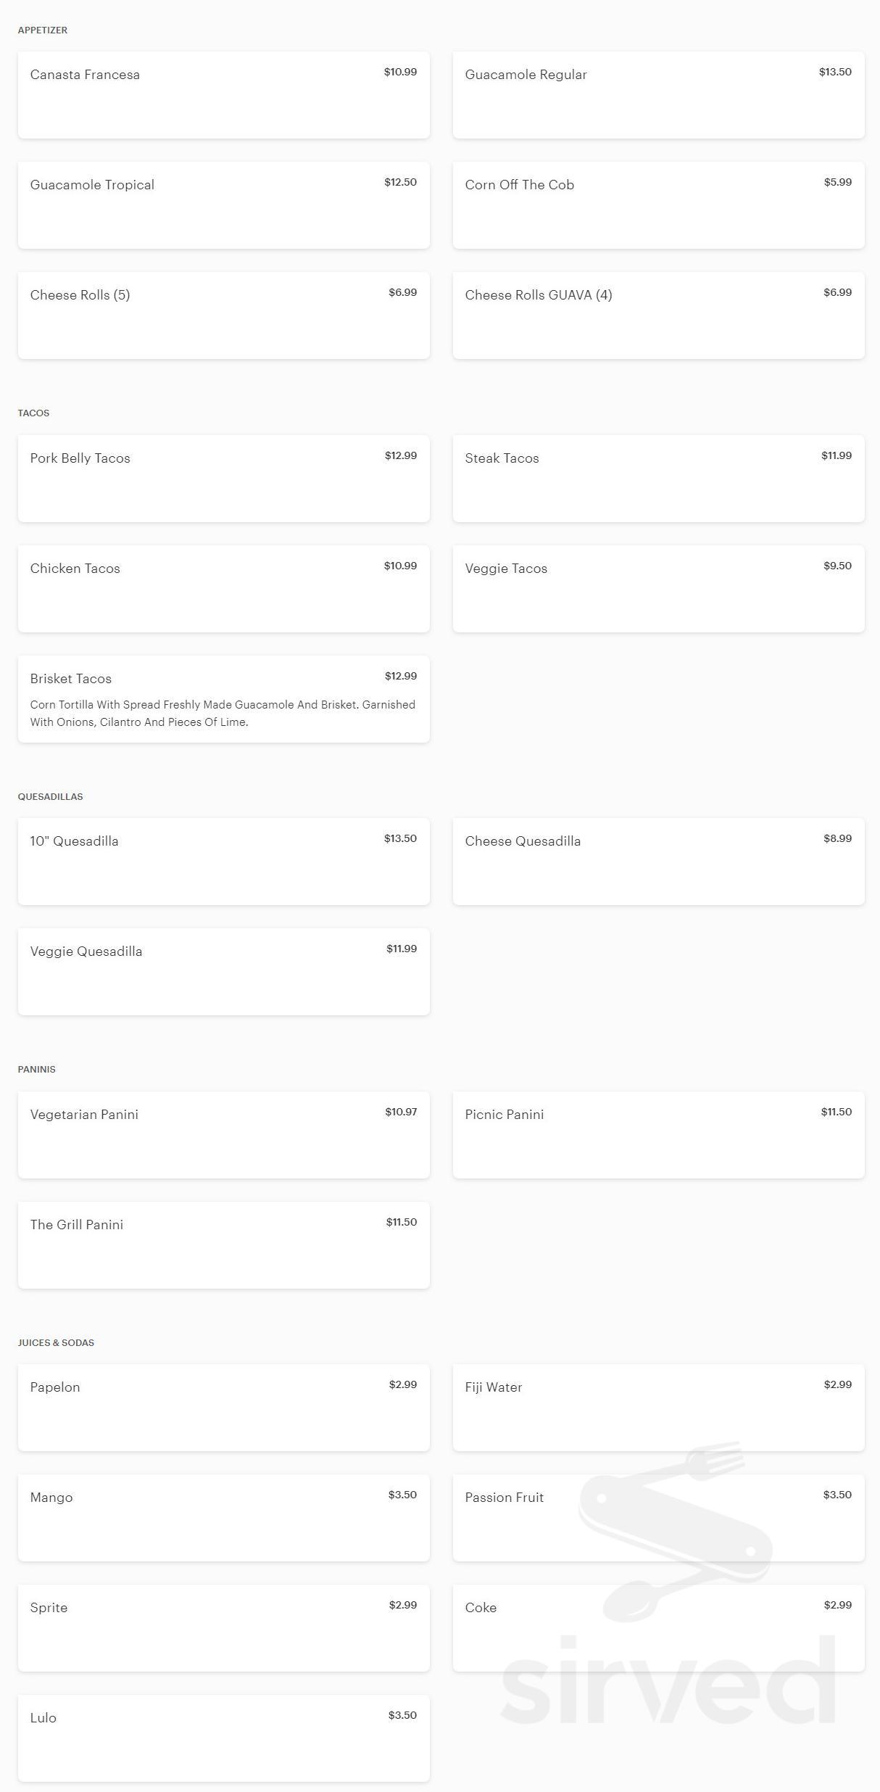Click the Fiji Water item

[658, 1408]
